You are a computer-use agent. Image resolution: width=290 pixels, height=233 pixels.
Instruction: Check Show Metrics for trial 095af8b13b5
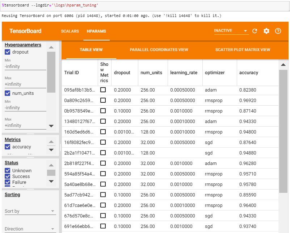point(103,90)
